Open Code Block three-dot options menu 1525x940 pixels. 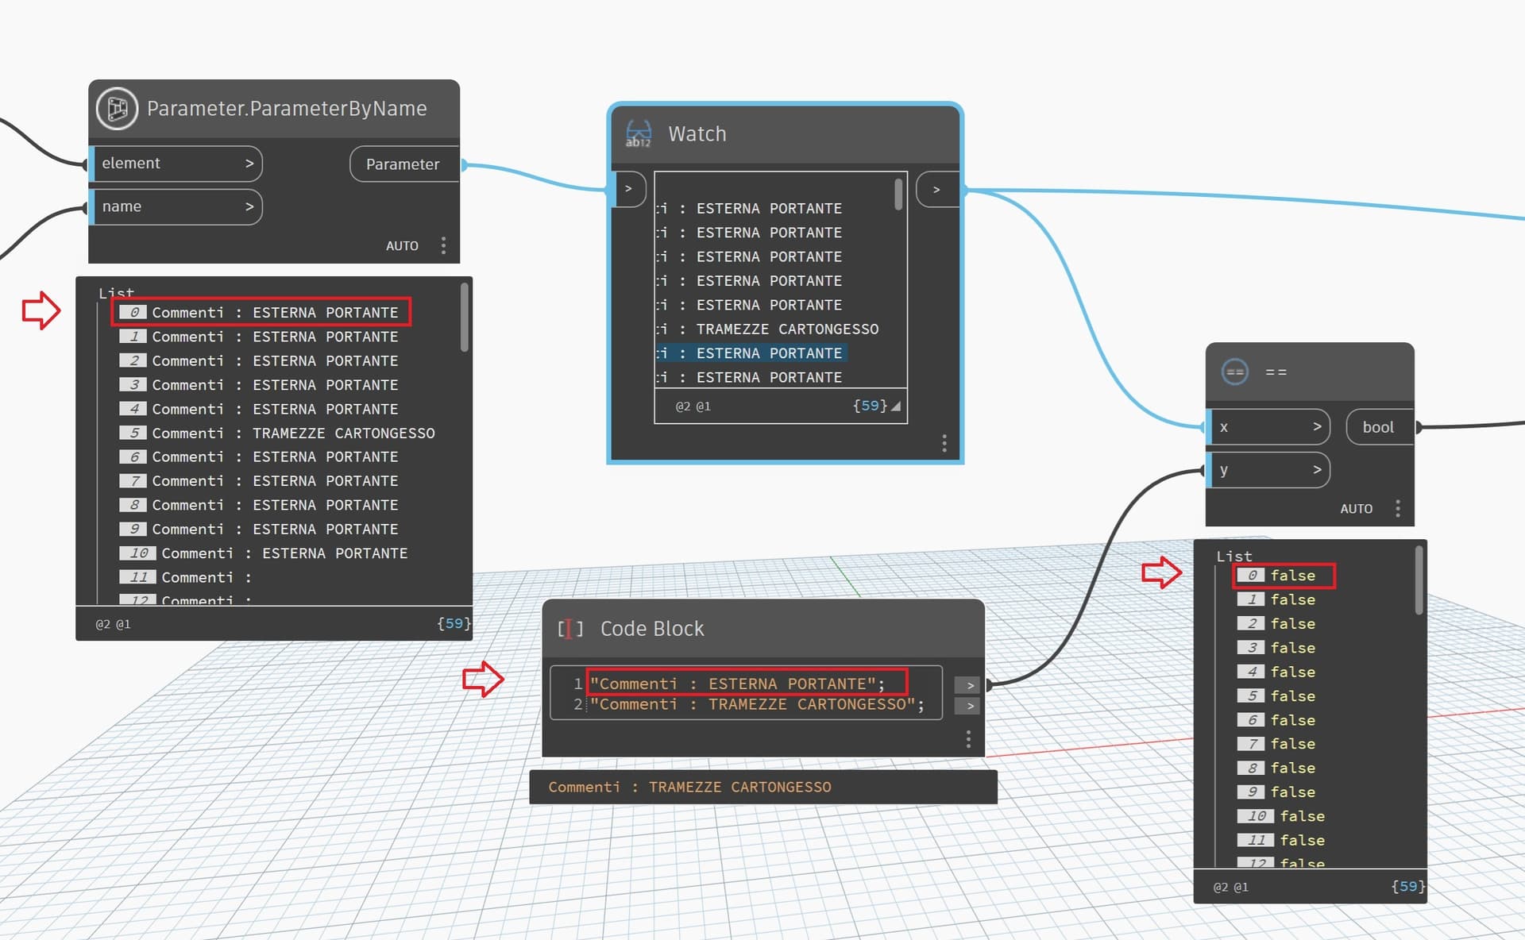click(967, 739)
